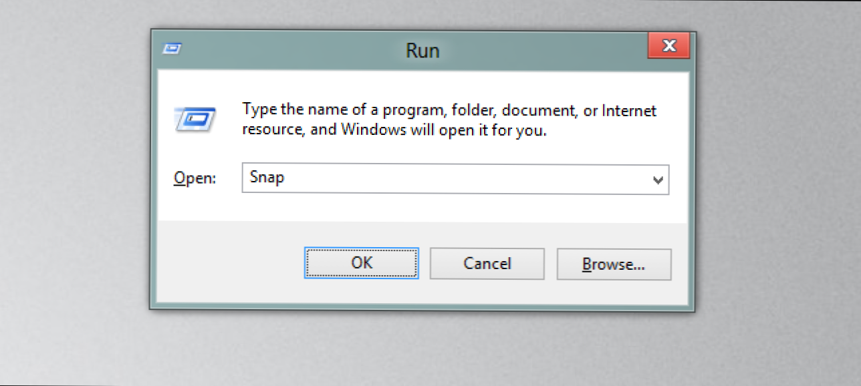861x386 pixels.
Task: Click the large Run program icon
Action: (x=195, y=120)
